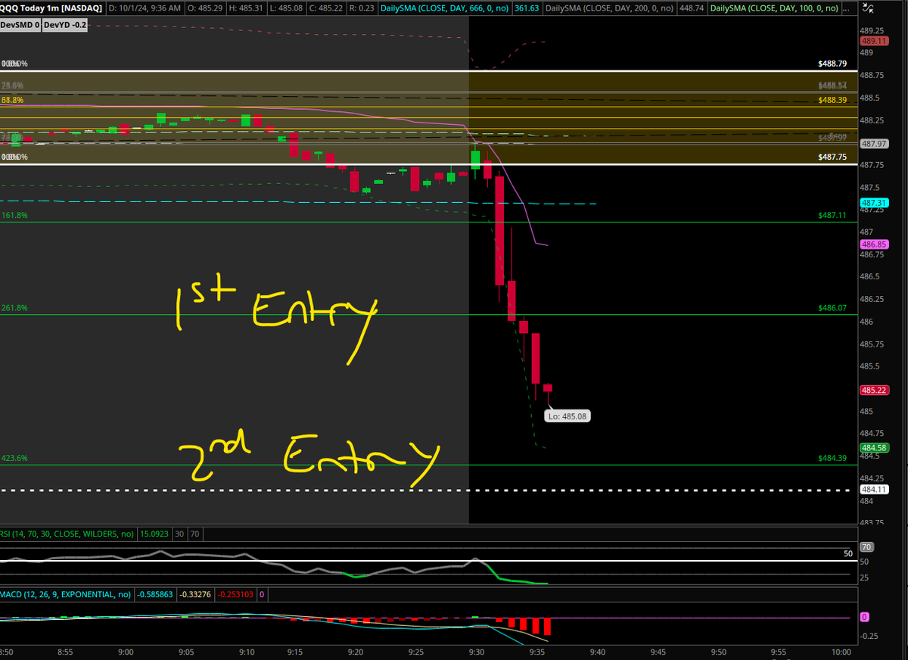This screenshot has width=908, height=660.
Task: Click the 487.97 price axis bubble
Action: pos(874,143)
